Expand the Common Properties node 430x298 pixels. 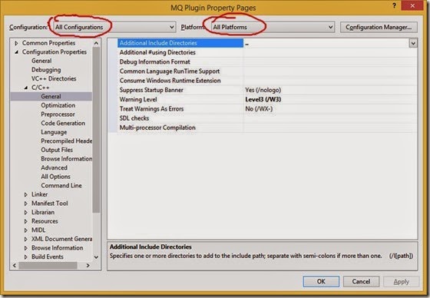(x=16, y=43)
